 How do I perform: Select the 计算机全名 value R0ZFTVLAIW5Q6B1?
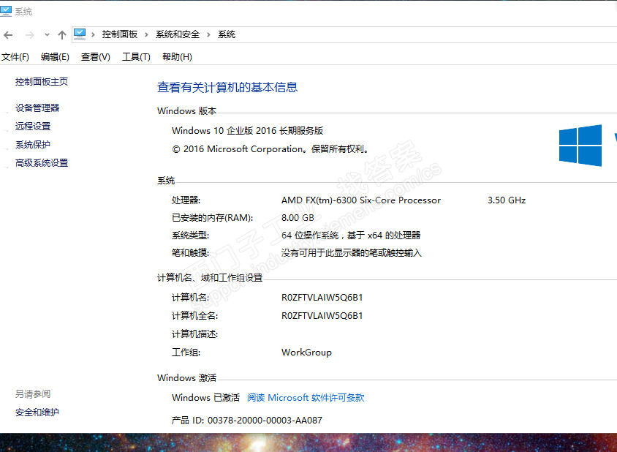click(322, 316)
